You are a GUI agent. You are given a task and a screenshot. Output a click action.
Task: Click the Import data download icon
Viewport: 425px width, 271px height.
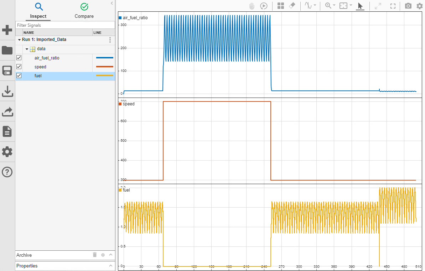(x=7, y=91)
